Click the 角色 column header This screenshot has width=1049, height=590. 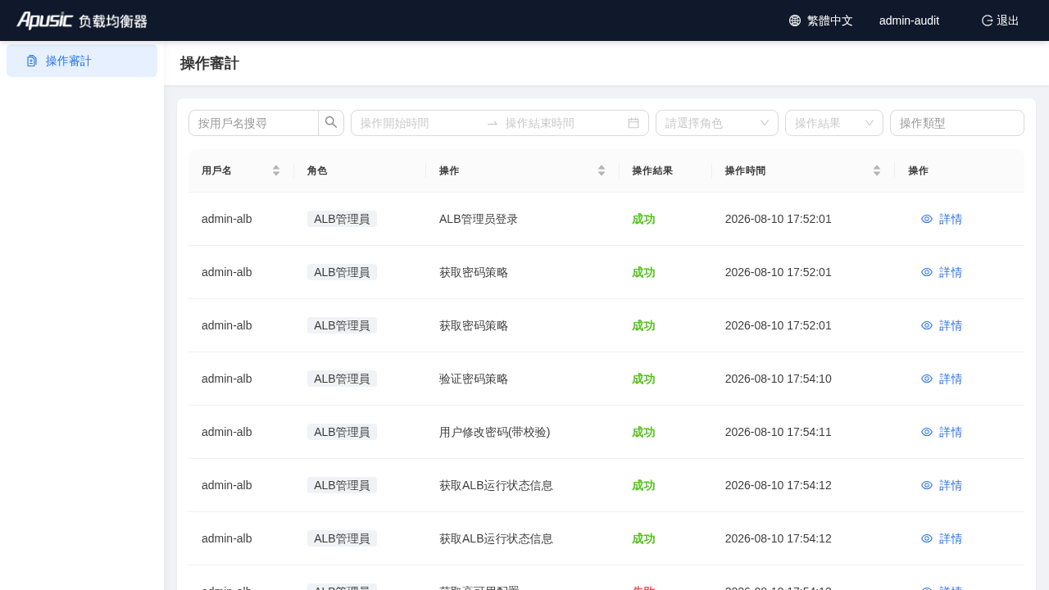pos(317,170)
